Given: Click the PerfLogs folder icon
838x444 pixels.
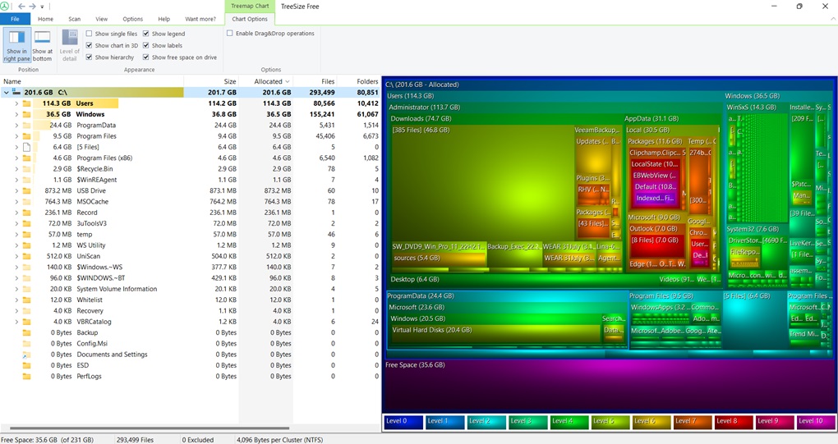Looking at the screenshot, I should pyautogui.click(x=27, y=376).
